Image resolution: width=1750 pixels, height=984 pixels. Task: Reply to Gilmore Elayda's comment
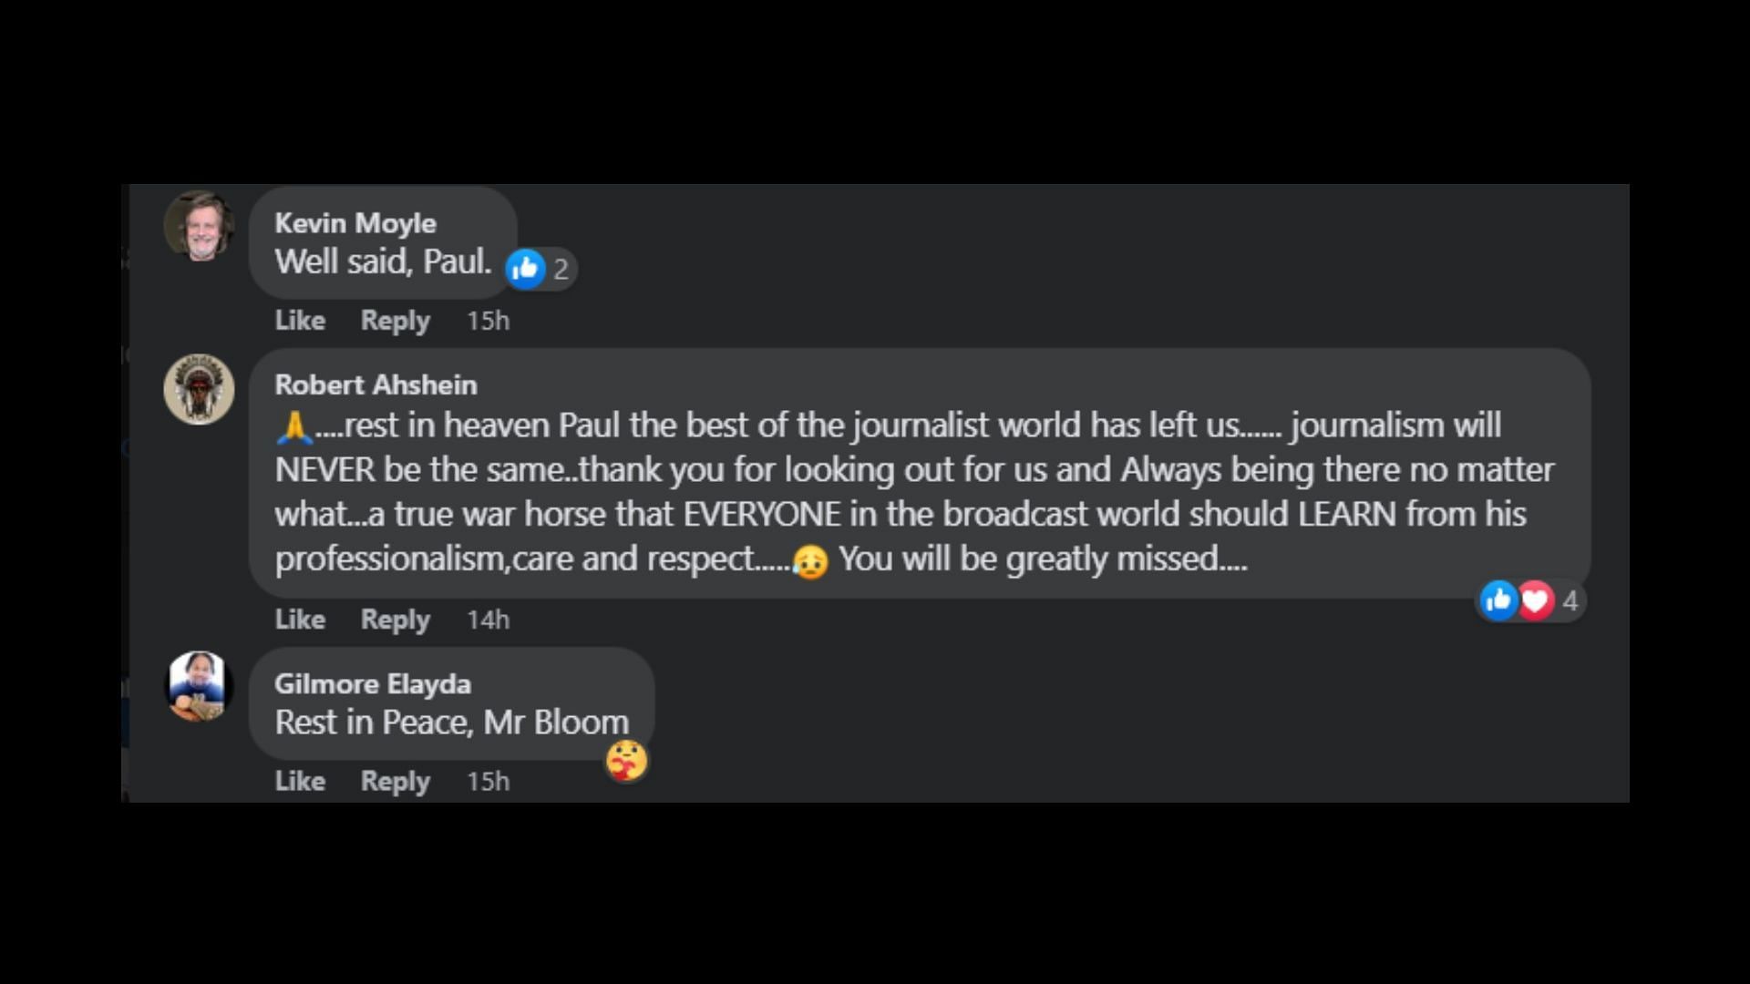point(395,782)
